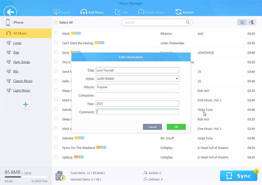This screenshot has height=185, width=262.
Task: Click the Title field in Edit information
Action: point(137,70)
